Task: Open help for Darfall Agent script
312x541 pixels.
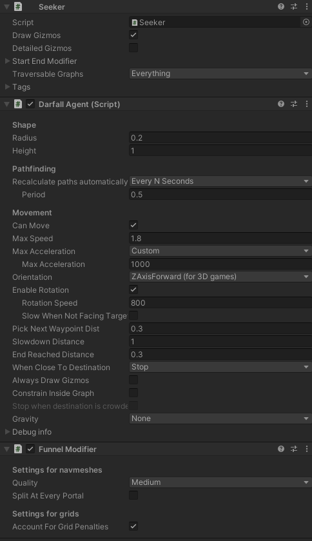Action: point(281,104)
